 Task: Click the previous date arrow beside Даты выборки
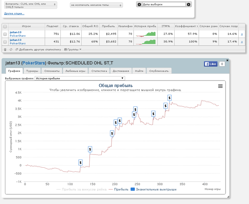(139, 5)
